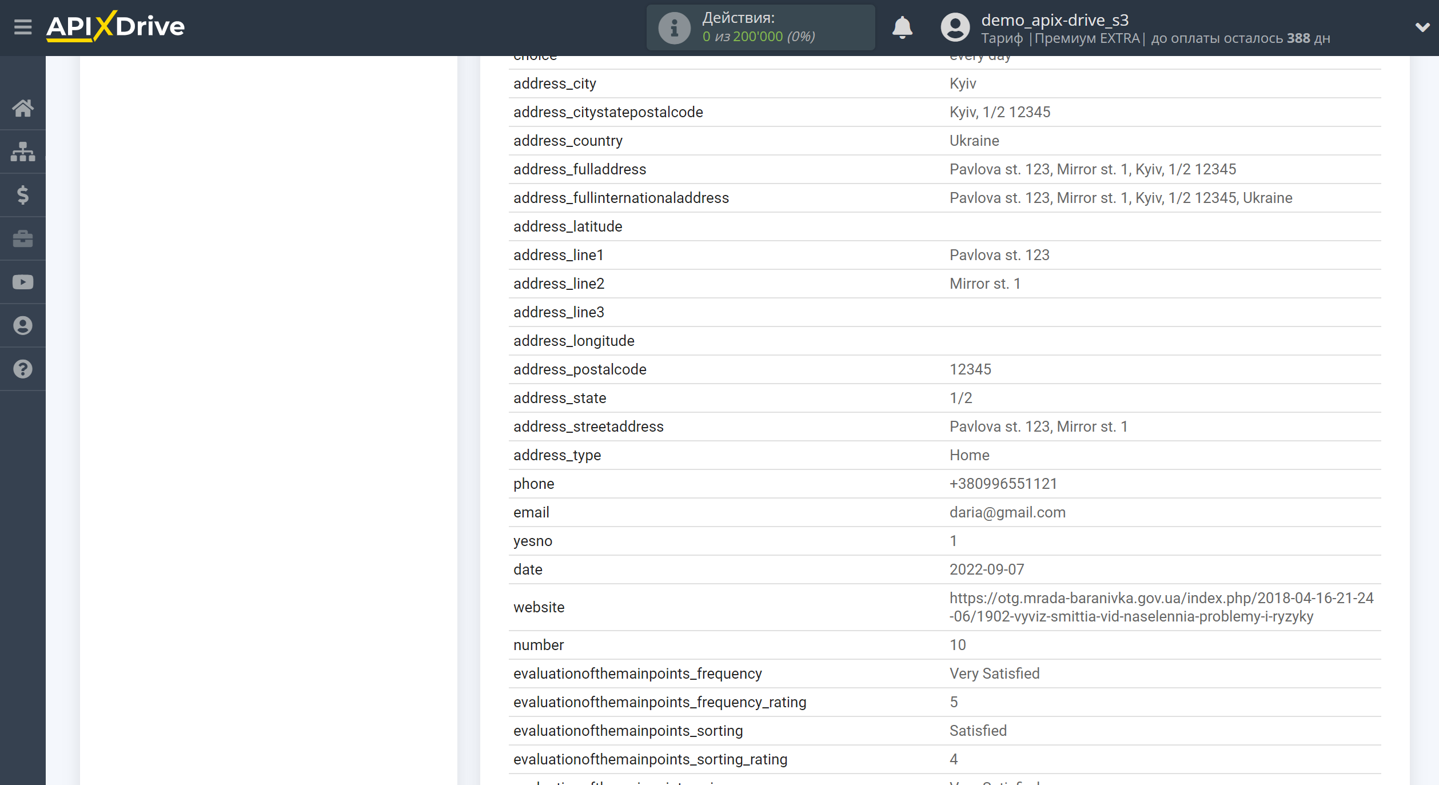Click the sidebar navigation expander
Viewport: 1439px width, 785px height.
[x=21, y=27]
